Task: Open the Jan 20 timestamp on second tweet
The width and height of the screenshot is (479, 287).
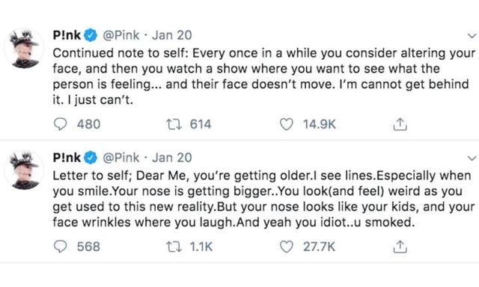Action: click(x=172, y=158)
